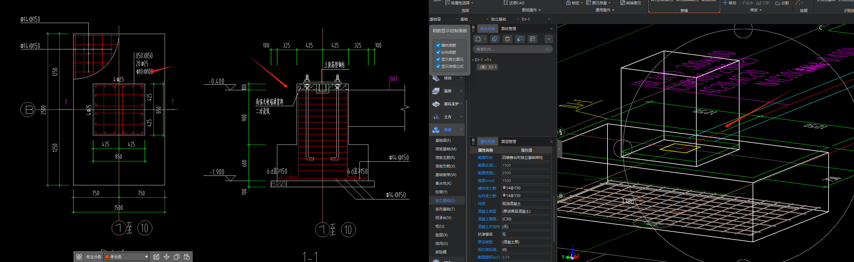The image size is (854, 262).
Task: Collapse the 基础 category section
Action: pyautogui.click(x=461, y=129)
